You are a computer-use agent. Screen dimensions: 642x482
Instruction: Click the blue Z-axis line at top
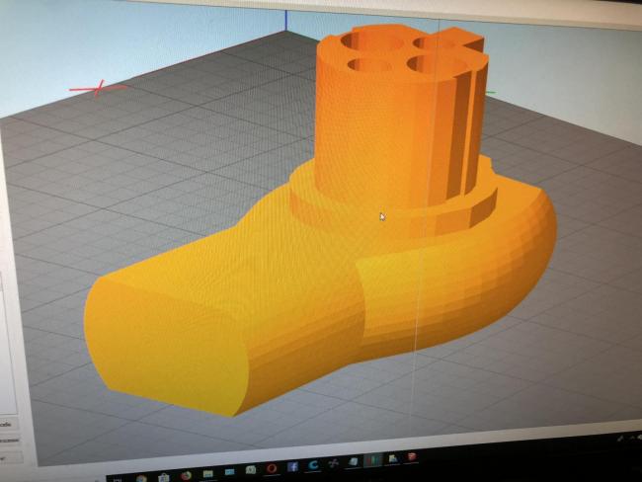285,21
